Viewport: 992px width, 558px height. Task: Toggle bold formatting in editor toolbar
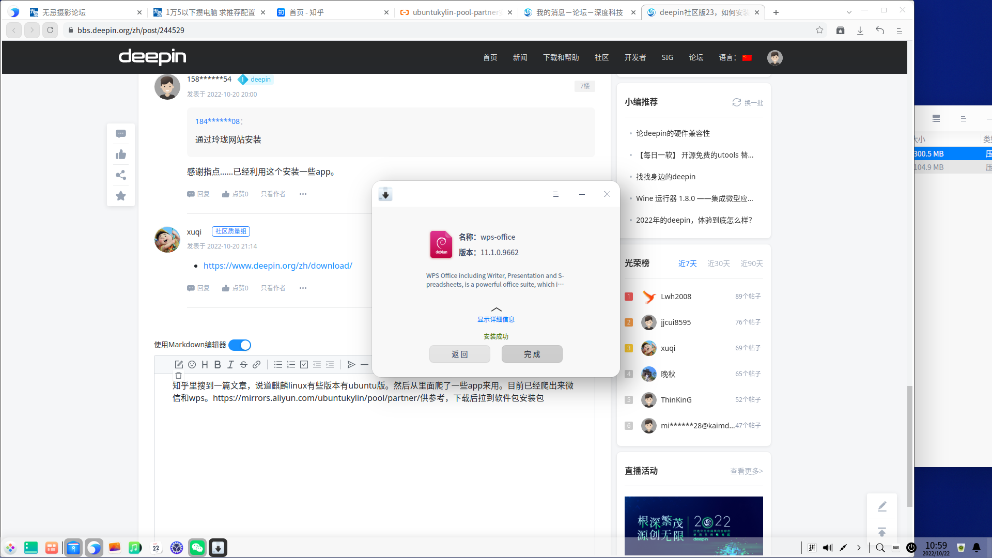click(218, 365)
